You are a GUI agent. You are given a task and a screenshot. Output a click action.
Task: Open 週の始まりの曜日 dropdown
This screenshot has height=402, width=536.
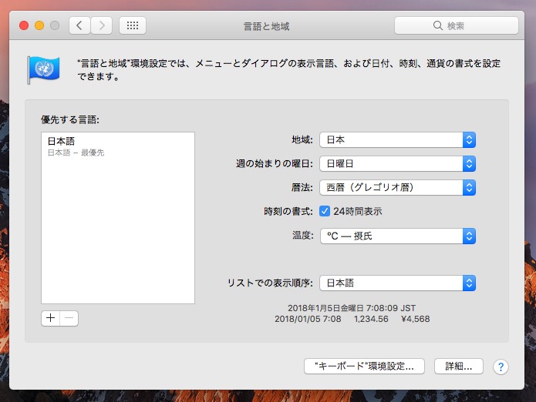point(397,164)
